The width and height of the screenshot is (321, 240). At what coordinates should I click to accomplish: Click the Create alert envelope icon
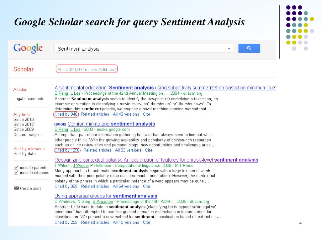17,188
